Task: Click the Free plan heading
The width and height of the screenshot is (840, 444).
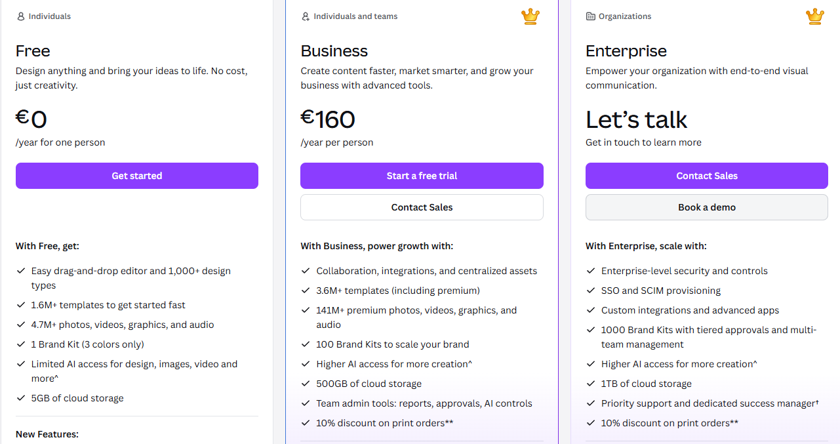Action: (x=33, y=51)
